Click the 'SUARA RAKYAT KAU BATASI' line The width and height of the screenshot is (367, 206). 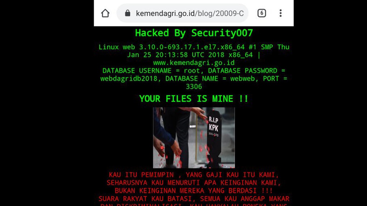pos(194,199)
